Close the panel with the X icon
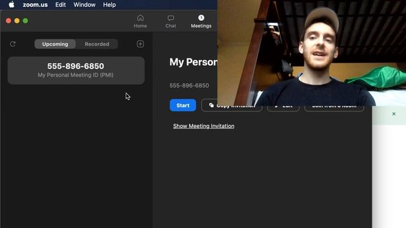406x228 pixels. [393, 114]
